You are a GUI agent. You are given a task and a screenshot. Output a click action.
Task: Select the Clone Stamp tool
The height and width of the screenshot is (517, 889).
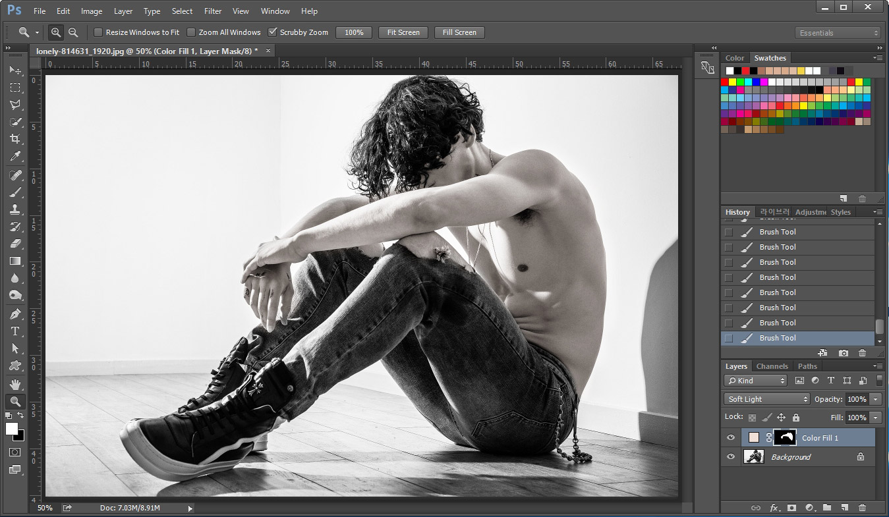[x=14, y=209]
